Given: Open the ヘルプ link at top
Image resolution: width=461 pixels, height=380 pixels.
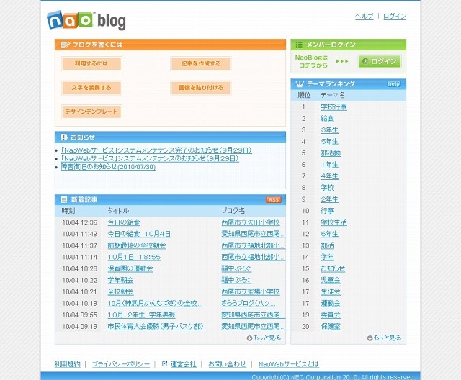Looking at the screenshot, I should [x=364, y=17].
